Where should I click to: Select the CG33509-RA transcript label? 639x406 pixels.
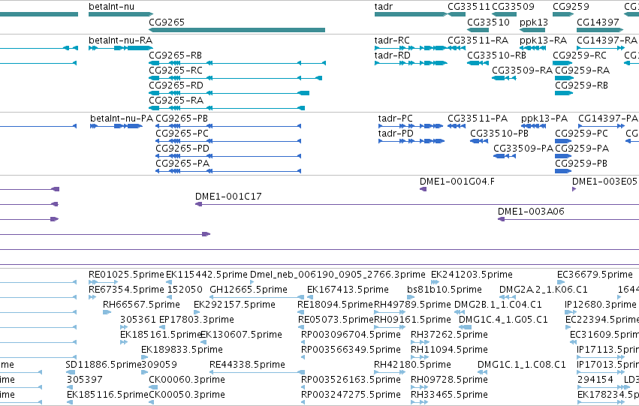[x=522, y=71]
